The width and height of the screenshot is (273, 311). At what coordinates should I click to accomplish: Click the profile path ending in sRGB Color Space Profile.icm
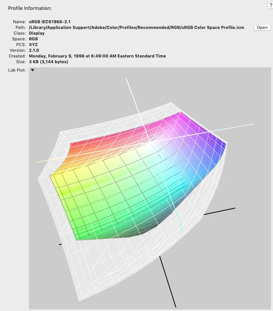click(x=136, y=27)
